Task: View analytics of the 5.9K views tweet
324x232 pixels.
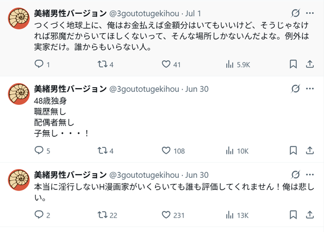Action: (229, 64)
